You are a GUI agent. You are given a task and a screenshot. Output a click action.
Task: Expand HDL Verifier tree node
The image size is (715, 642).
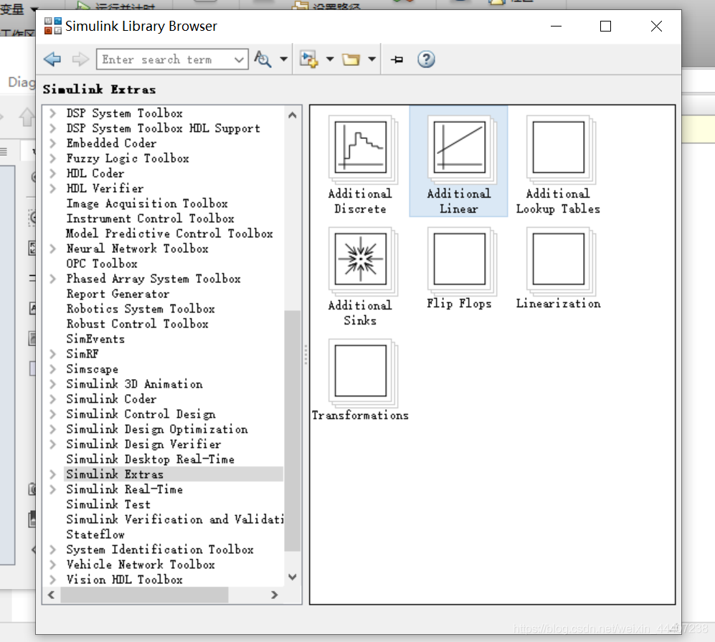point(53,188)
